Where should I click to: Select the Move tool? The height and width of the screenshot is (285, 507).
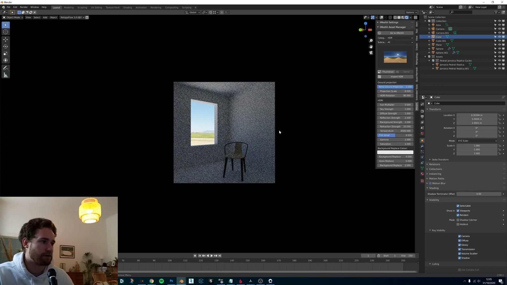click(6, 40)
